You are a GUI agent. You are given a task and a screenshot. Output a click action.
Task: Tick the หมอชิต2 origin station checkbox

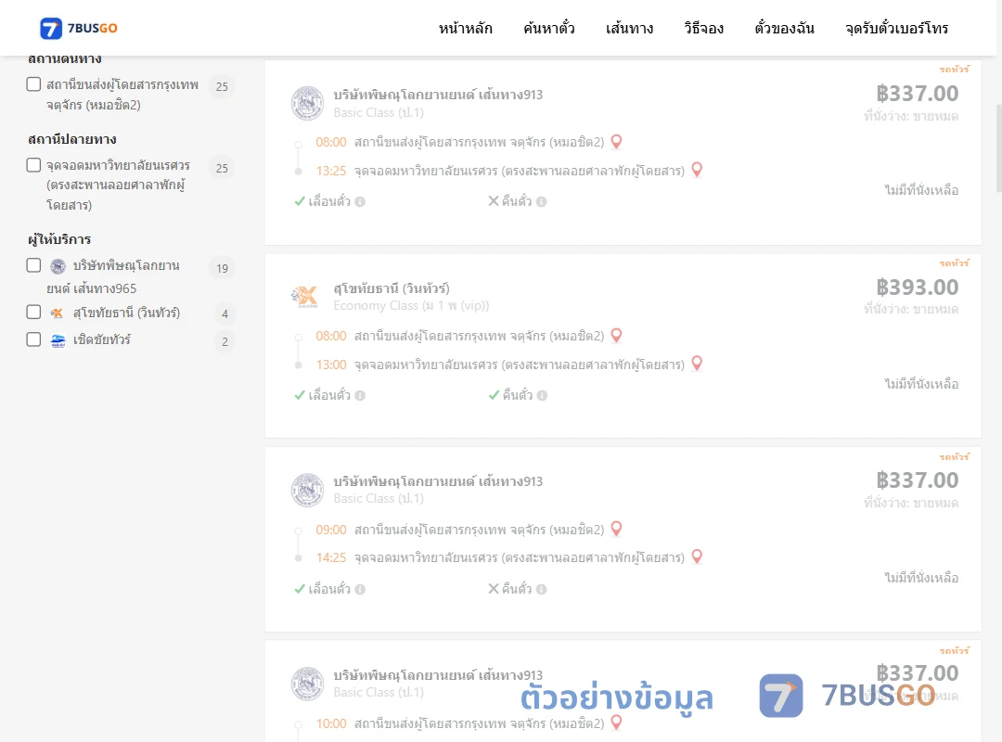pos(34,84)
